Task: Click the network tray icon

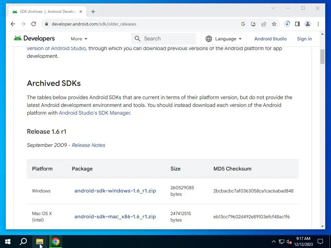Action: pyautogui.click(x=282, y=242)
